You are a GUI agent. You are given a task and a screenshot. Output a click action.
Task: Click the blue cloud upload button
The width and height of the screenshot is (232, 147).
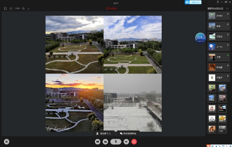[x=193, y=2]
